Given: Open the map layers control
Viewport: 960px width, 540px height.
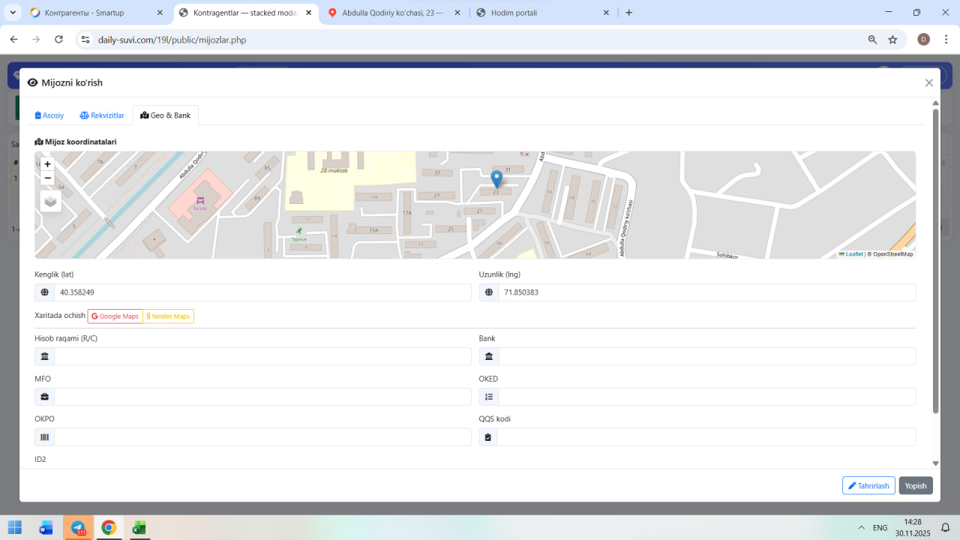Looking at the screenshot, I should (x=50, y=201).
